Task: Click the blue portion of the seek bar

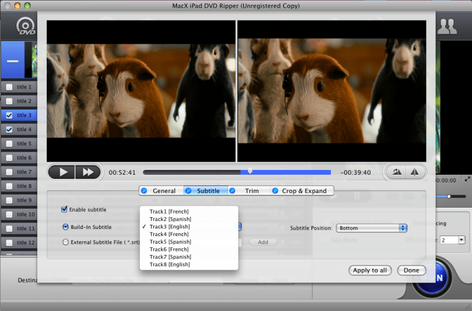Action: 286,172
